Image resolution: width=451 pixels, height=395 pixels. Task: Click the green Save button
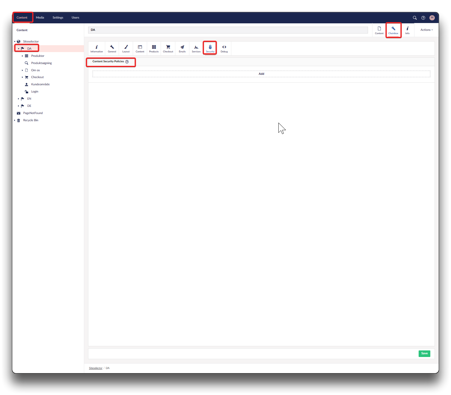tap(424, 353)
